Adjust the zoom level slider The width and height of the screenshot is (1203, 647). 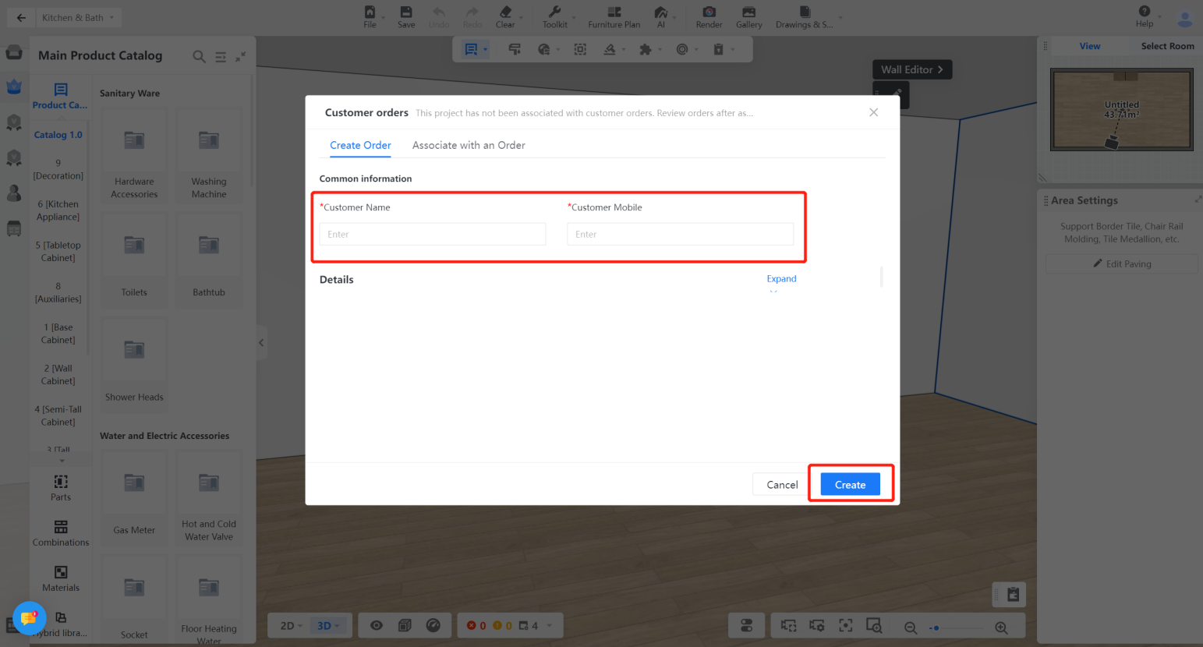tap(936, 628)
